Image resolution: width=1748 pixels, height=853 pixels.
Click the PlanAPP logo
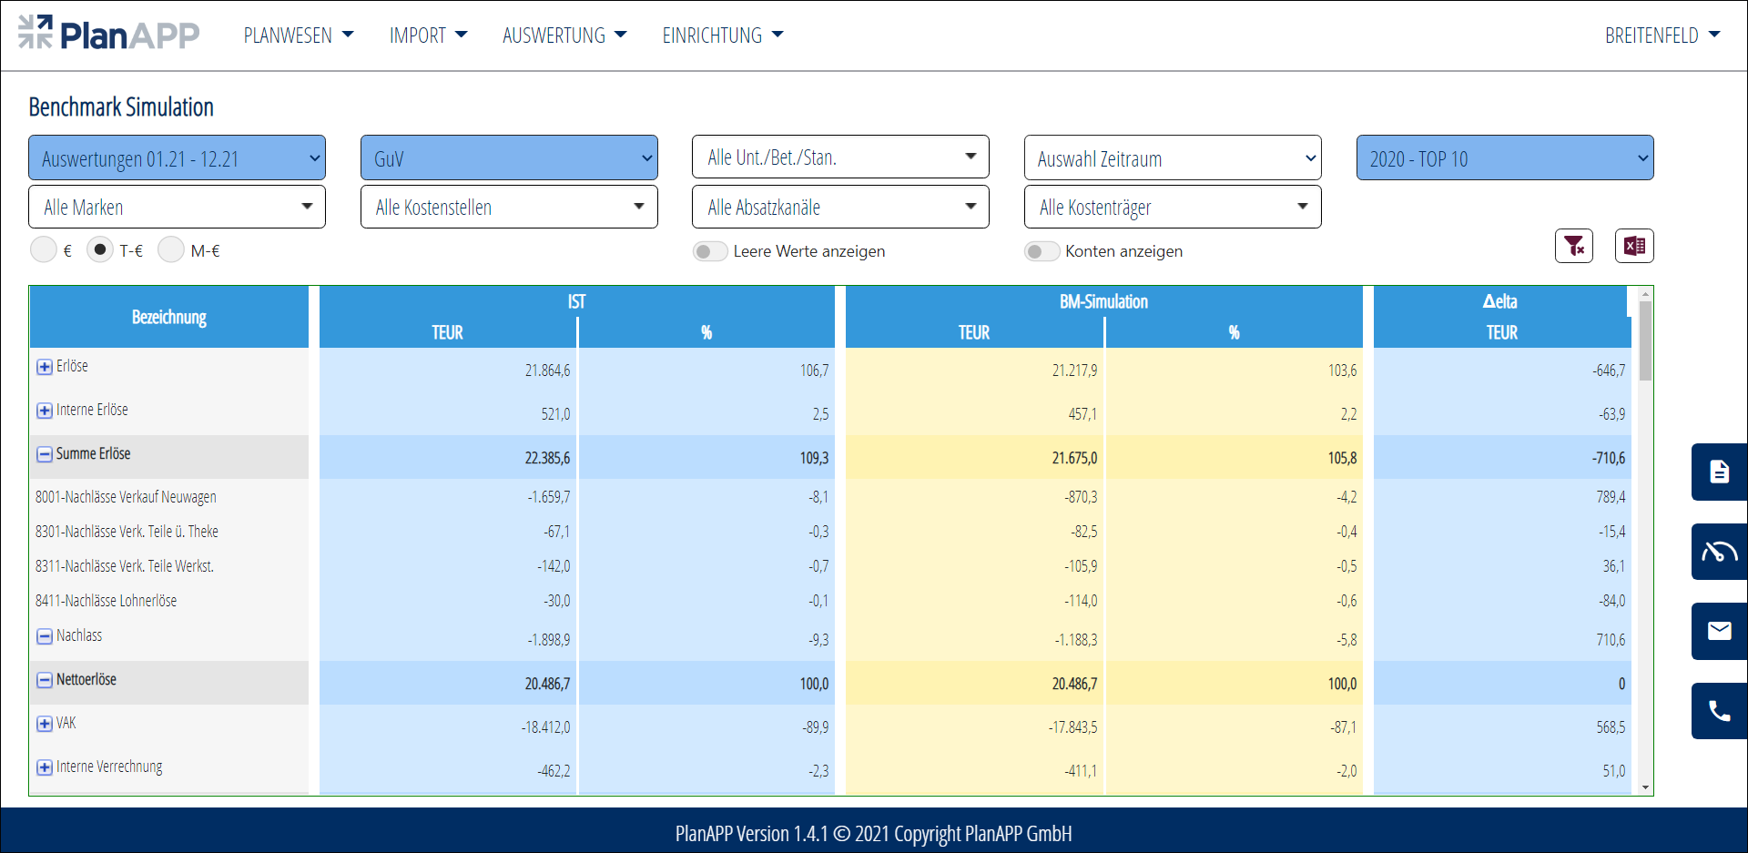pyautogui.click(x=109, y=35)
